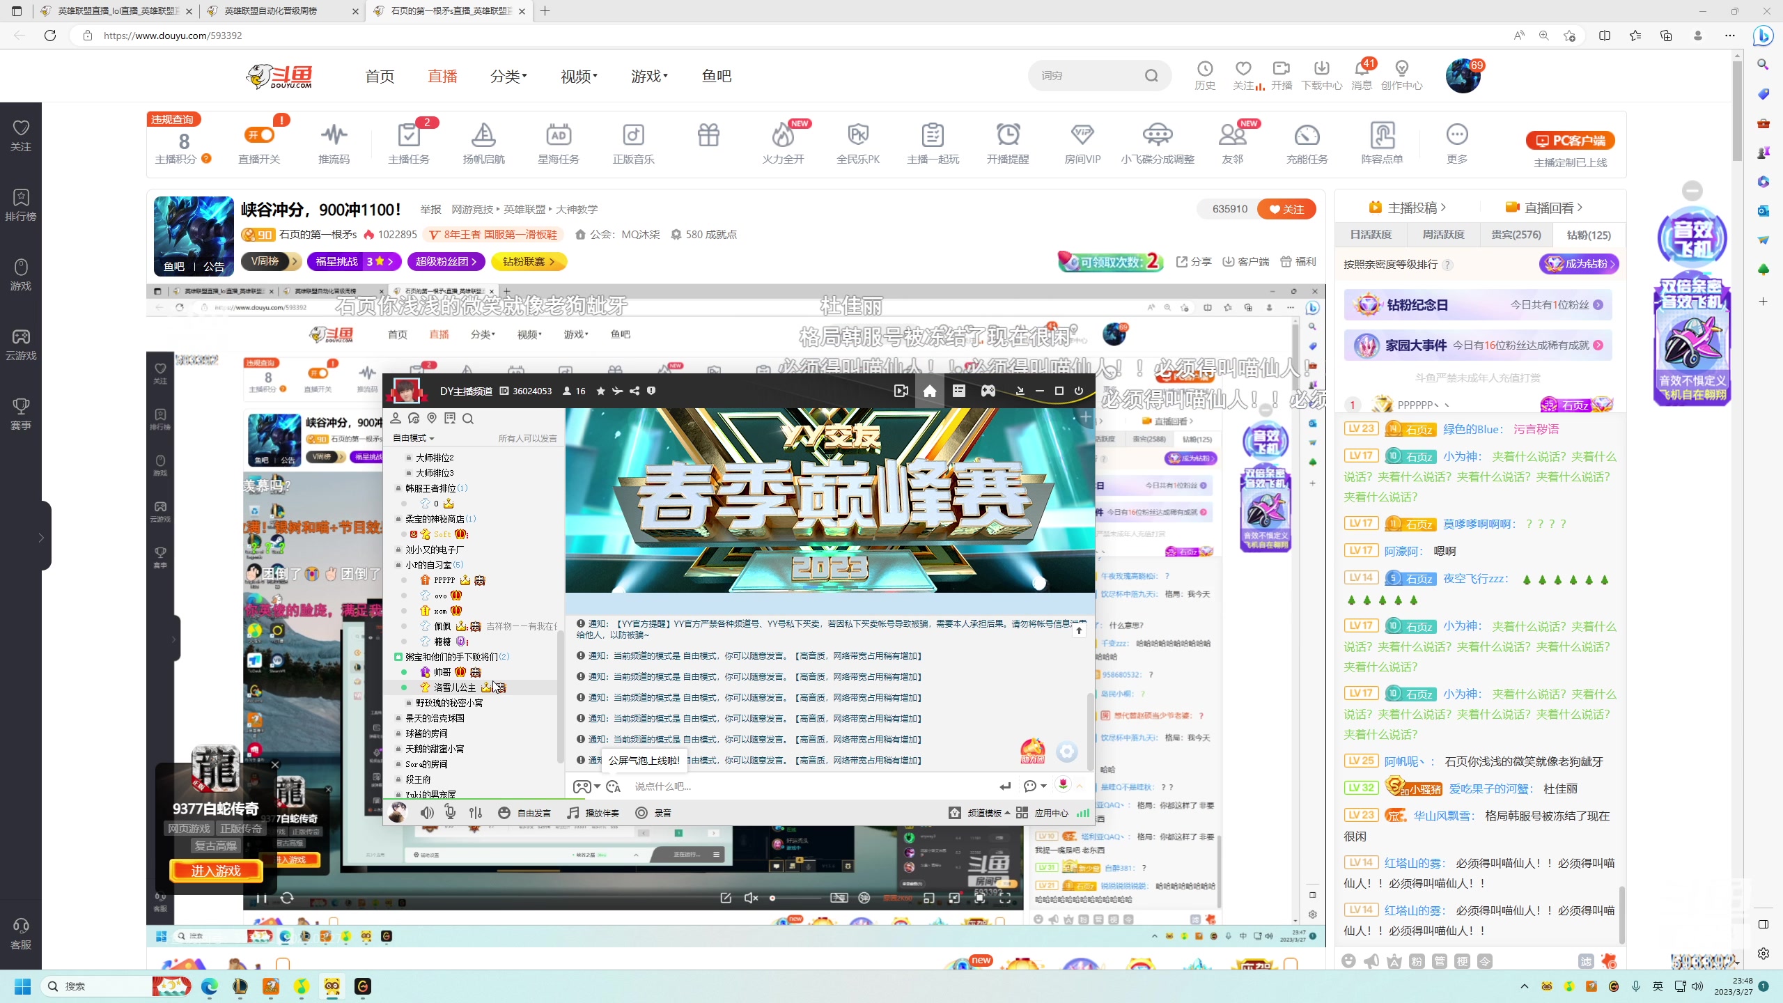Click the 成为钻粉 button
This screenshot has width=1783, height=1003.
(x=1579, y=264)
